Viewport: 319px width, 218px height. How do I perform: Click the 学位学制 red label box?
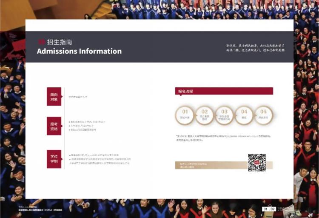click(x=54, y=159)
